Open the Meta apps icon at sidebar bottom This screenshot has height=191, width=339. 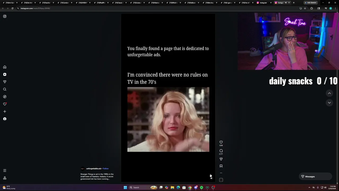click(x=5, y=178)
